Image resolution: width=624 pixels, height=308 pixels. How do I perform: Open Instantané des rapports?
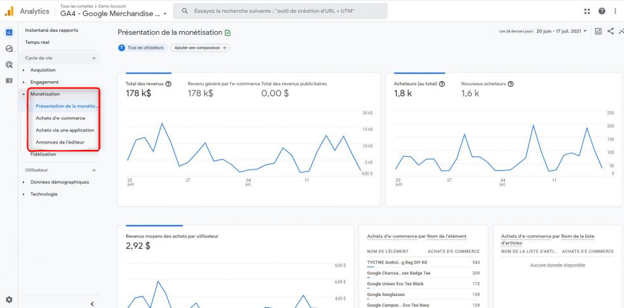(x=52, y=30)
